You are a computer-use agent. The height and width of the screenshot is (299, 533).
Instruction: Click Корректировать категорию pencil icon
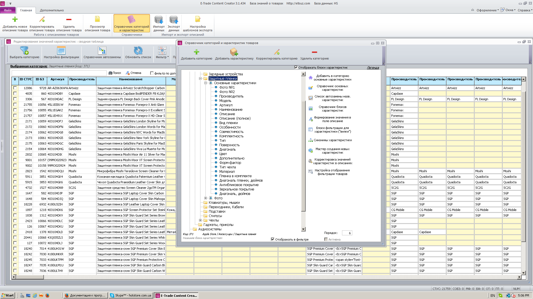click(x=277, y=52)
